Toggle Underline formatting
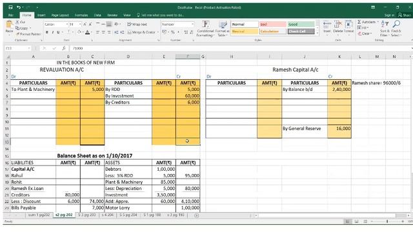The width and height of the screenshot is (413, 232). coord(58,32)
